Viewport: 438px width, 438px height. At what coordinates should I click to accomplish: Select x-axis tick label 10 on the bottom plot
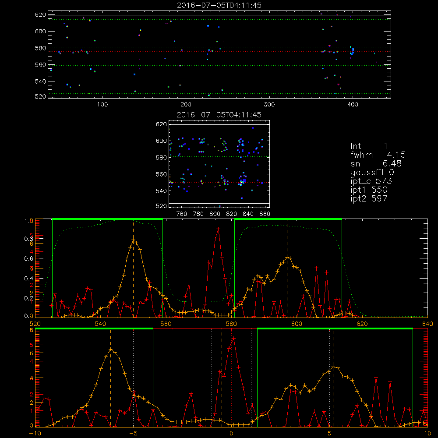pyautogui.click(x=427, y=433)
